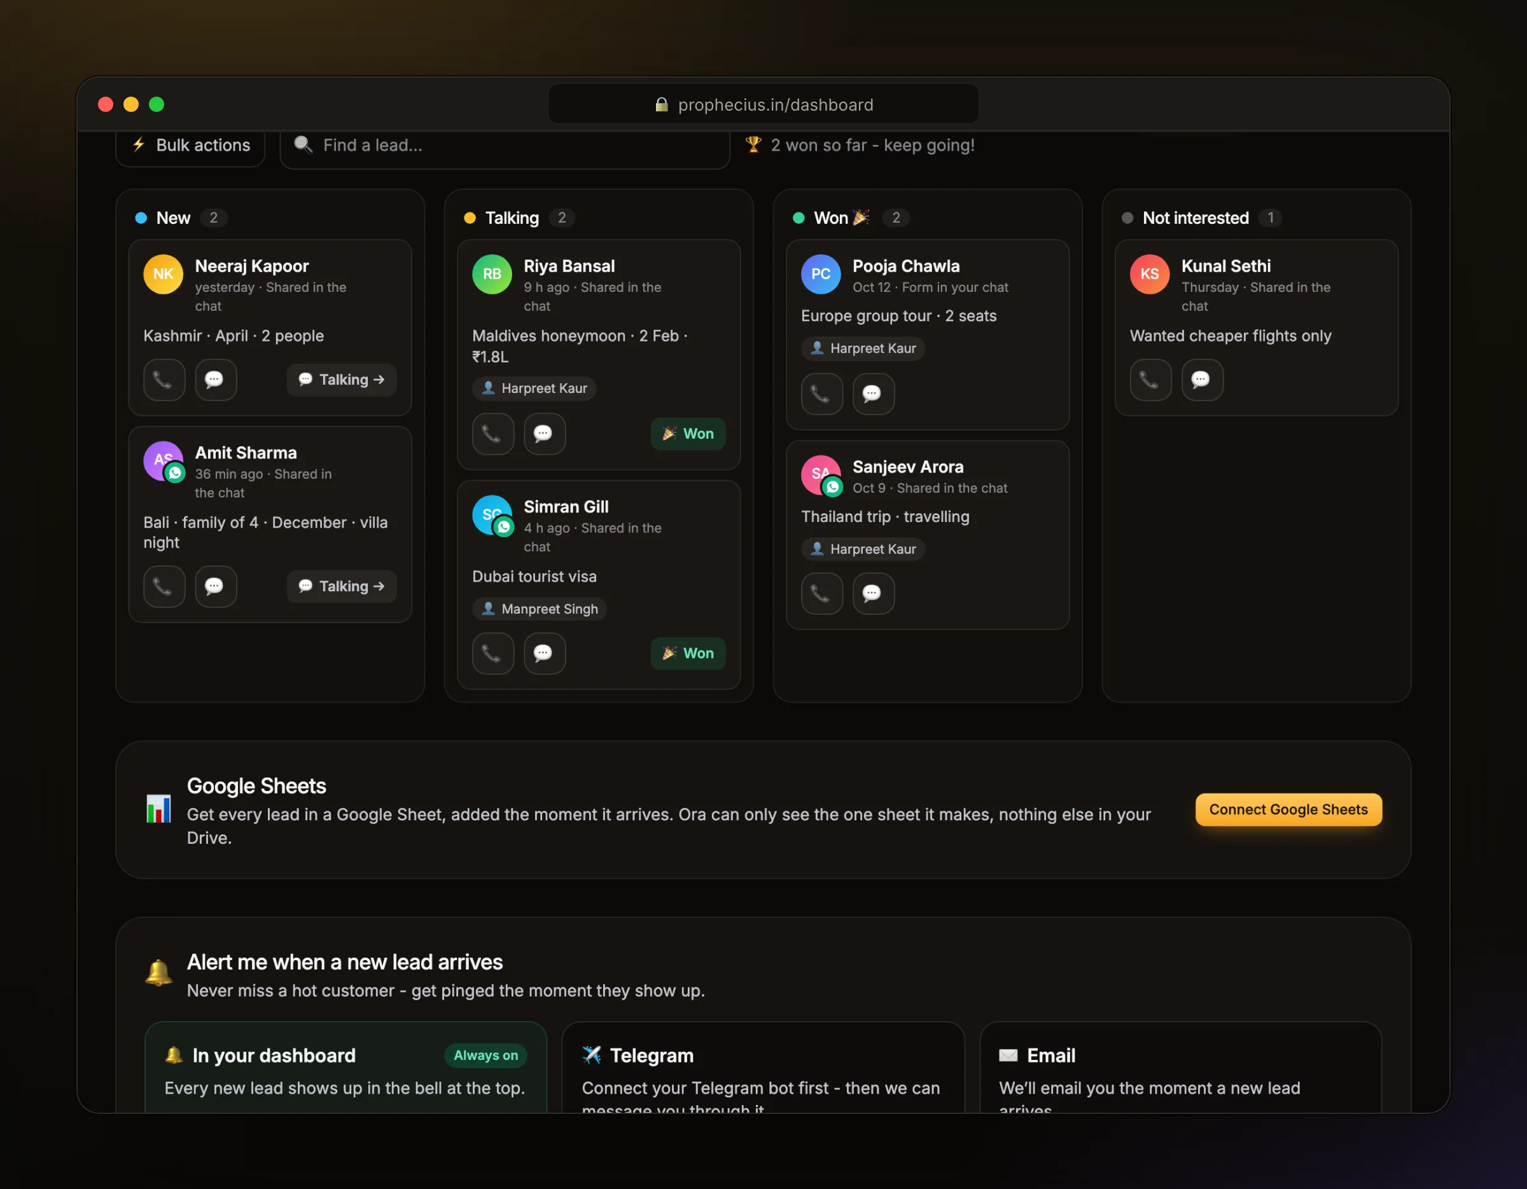1527x1189 pixels.
Task: Move Amit Sharma to Talking stage
Action: pyautogui.click(x=341, y=586)
